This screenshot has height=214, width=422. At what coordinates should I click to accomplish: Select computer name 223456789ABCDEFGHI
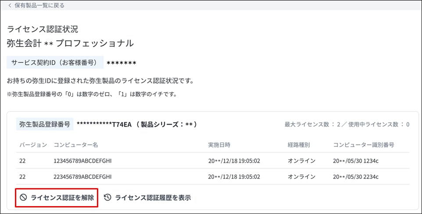point(82,177)
